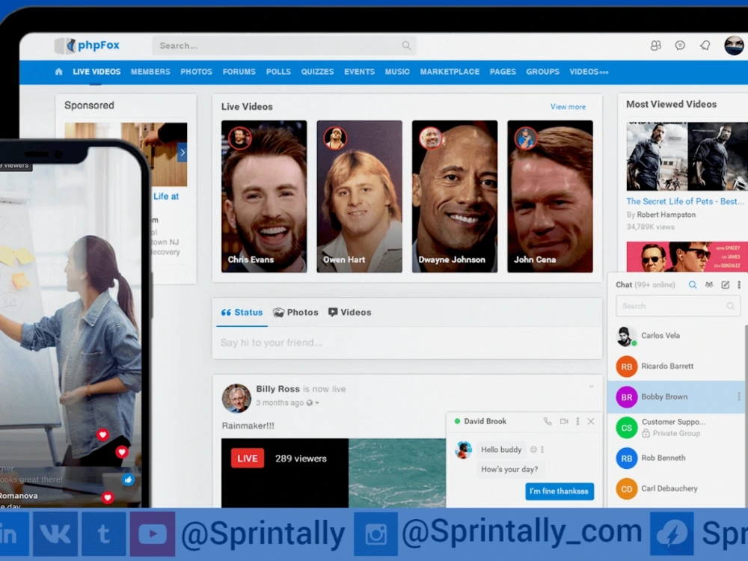748x561 pixels.
Task: Open Customer Support private group chat
Action: point(678,427)
